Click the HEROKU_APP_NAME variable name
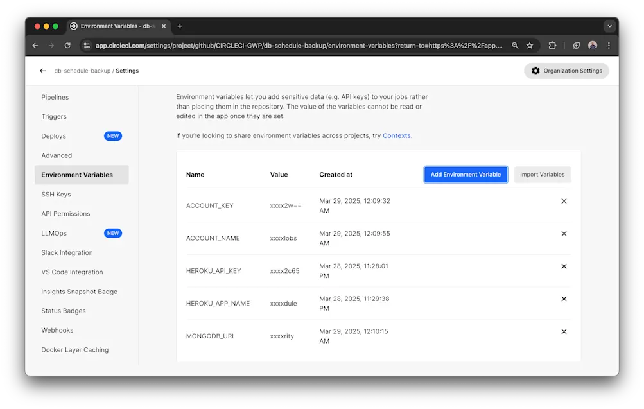The width and height of the screenshot is (644, 409). click(x=218, y=304)
